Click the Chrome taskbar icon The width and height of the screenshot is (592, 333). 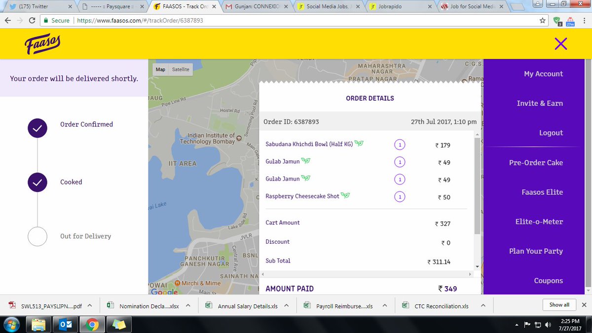point(91,325)
